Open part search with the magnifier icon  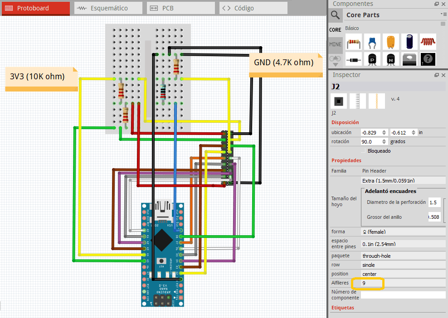pos(335,15)
